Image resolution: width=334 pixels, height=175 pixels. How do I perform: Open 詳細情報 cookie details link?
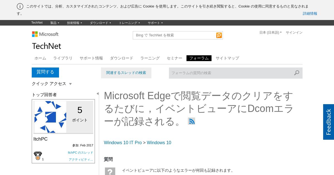[x=310, y=13]
